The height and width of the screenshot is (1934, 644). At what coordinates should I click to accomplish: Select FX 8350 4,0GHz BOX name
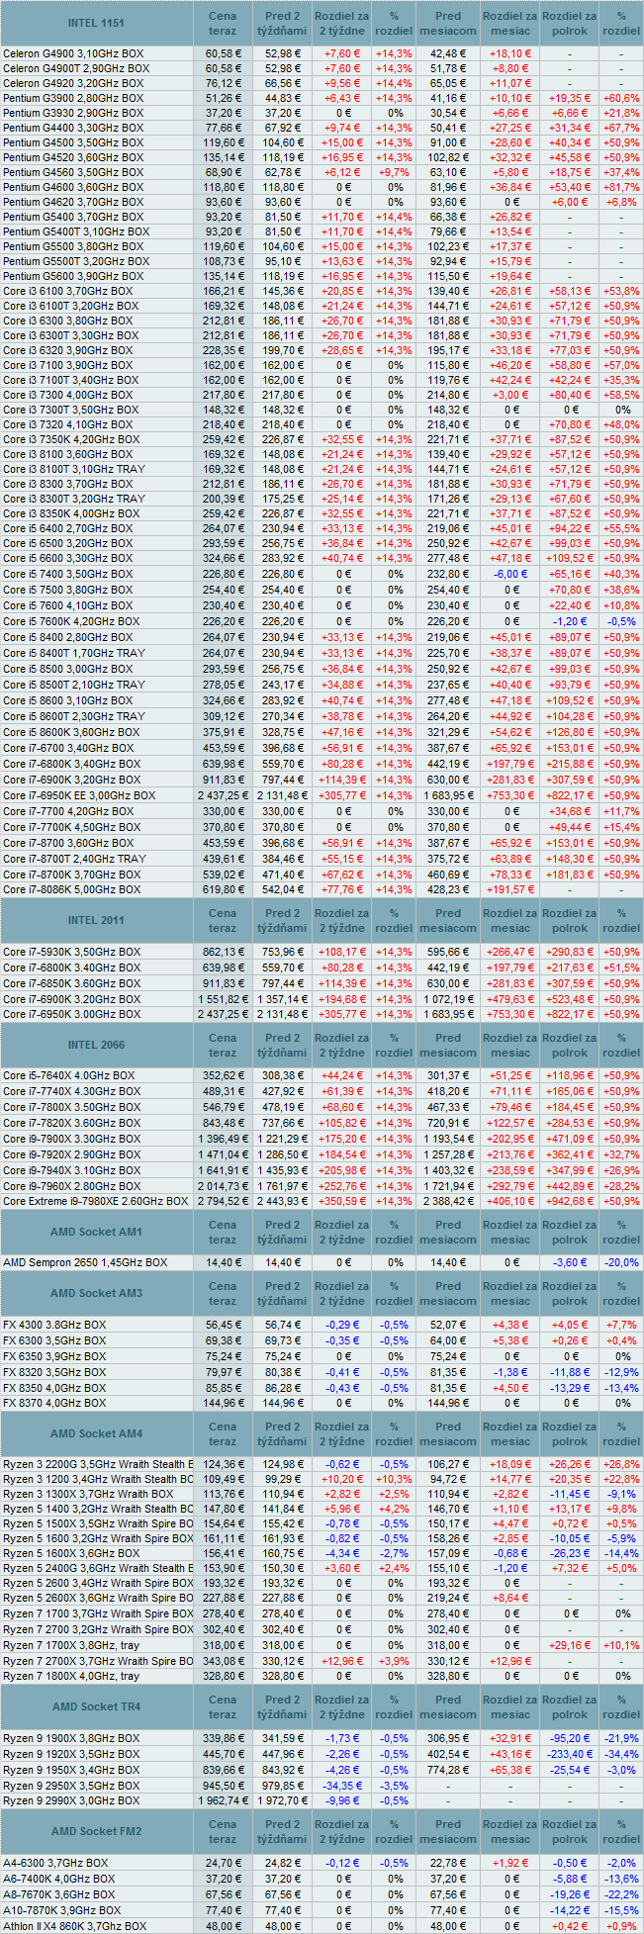(54, 1387)
